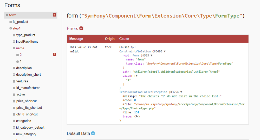This screenshot has height=140, width=260.
Task: Select child 2 under name
Action: coord(21,55)
